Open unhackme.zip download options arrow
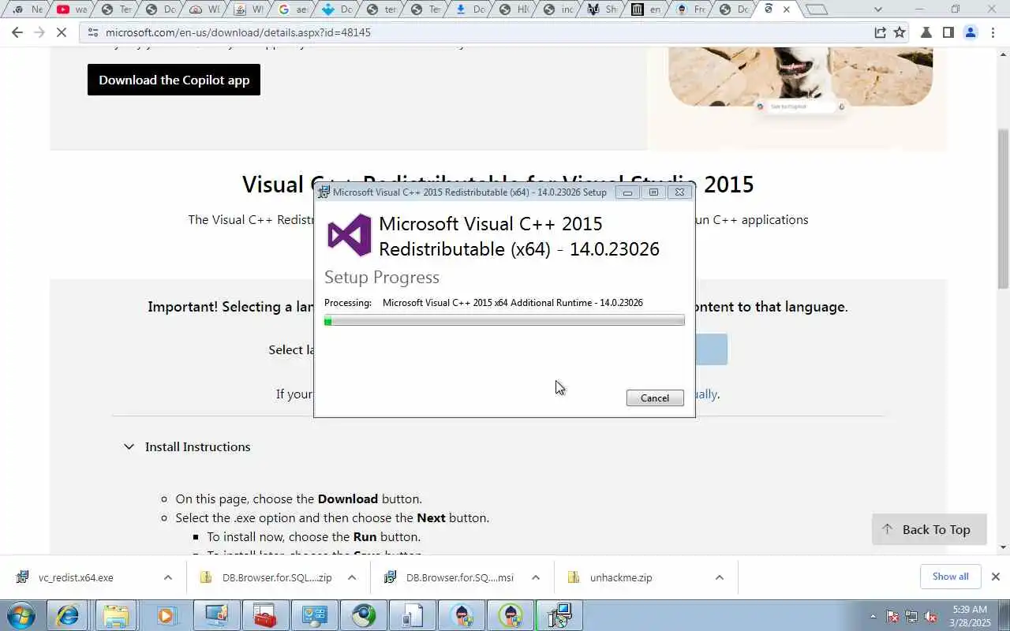 pyautogui.click(x=719, y=577)
